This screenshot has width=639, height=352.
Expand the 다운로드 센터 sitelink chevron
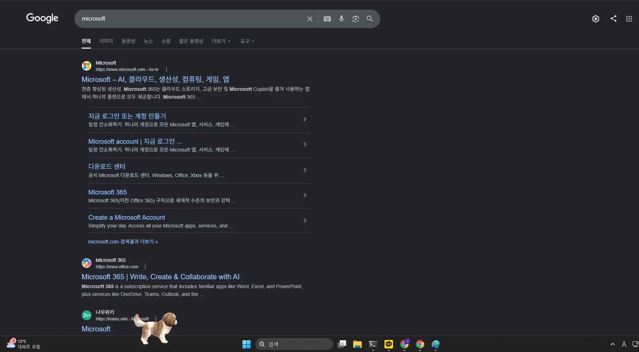click(x=305, y=170)
